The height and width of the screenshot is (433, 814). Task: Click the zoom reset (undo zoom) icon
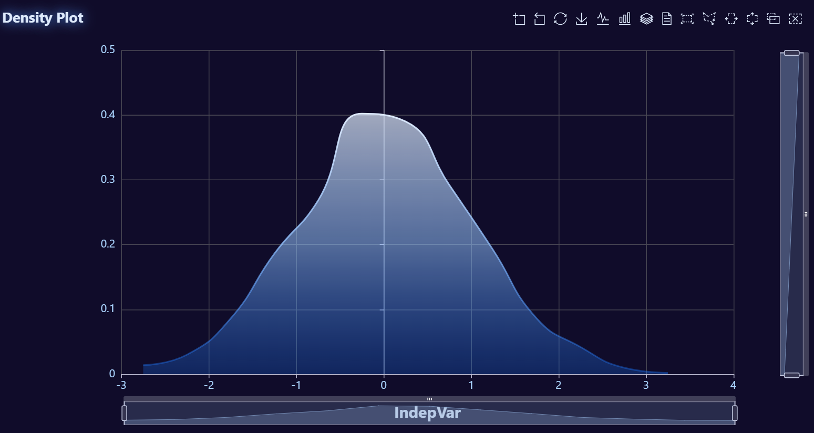pos(540,19)
